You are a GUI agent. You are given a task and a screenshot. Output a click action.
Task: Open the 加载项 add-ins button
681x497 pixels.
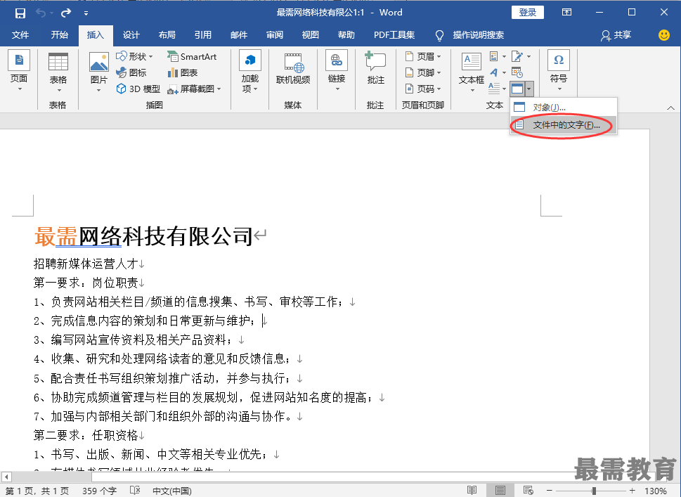point(250,72)
